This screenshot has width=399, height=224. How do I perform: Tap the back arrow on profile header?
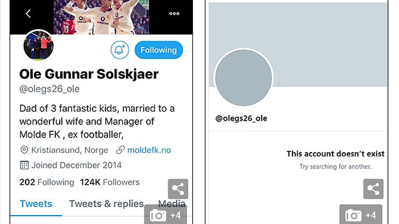click(x=28, y=13)
